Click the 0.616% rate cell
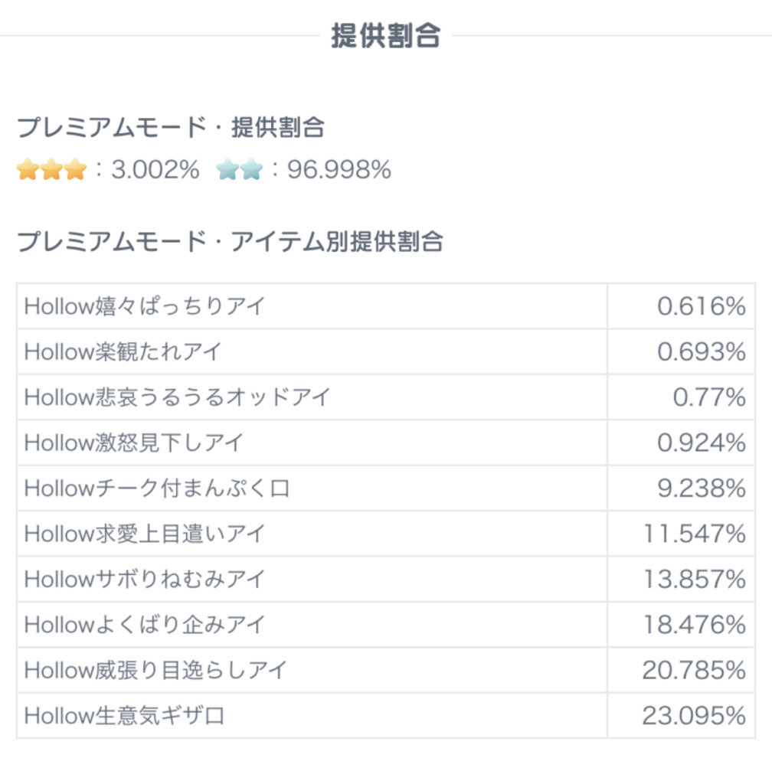772x784 pixels. click(x=701, y=306)
